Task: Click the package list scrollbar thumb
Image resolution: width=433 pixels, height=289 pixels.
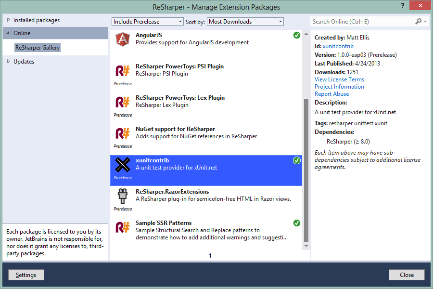Action: click(x=306, y=171)
